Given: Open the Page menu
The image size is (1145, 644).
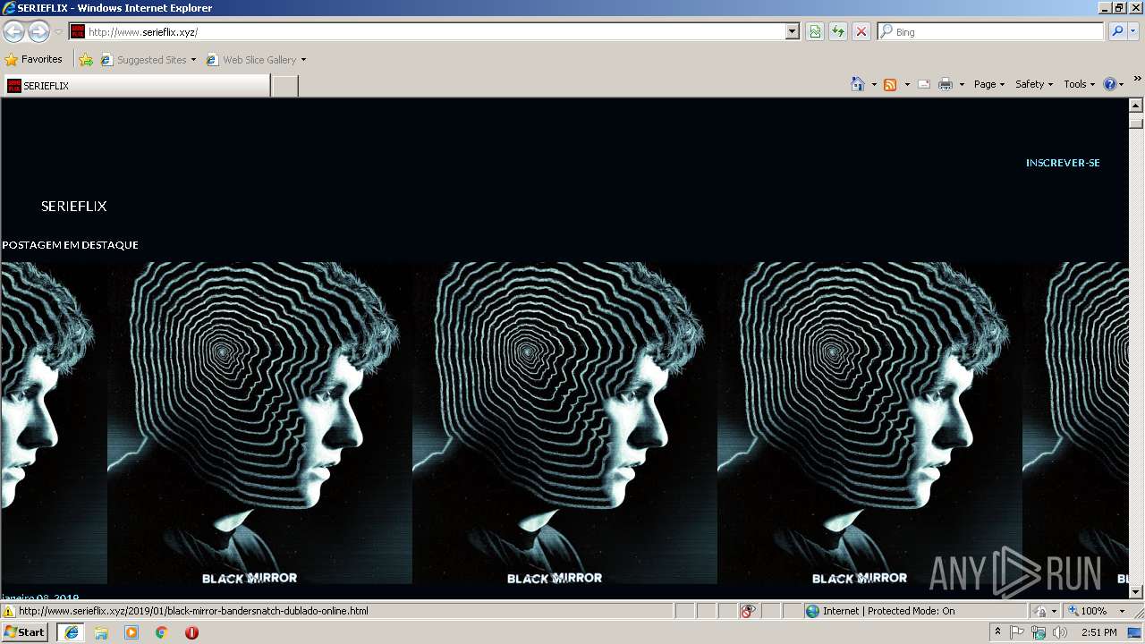Looking at the screenshot, I should pyautogui.click(x=989, y=84).
